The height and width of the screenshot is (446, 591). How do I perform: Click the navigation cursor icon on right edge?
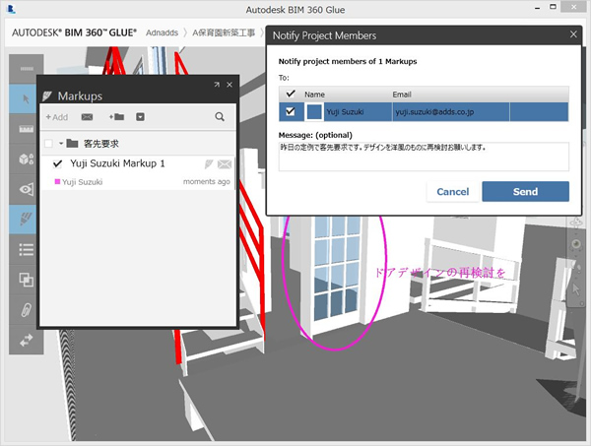click(576, 289)
